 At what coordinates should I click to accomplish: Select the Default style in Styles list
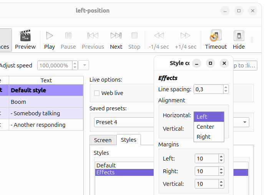[124, 166]
